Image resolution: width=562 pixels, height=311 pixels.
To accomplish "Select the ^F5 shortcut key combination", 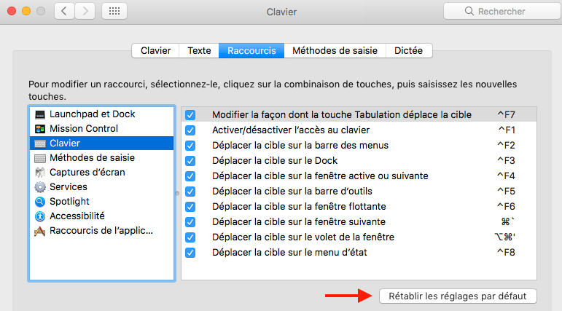I will pyautogui.click(x=506, y=192).
